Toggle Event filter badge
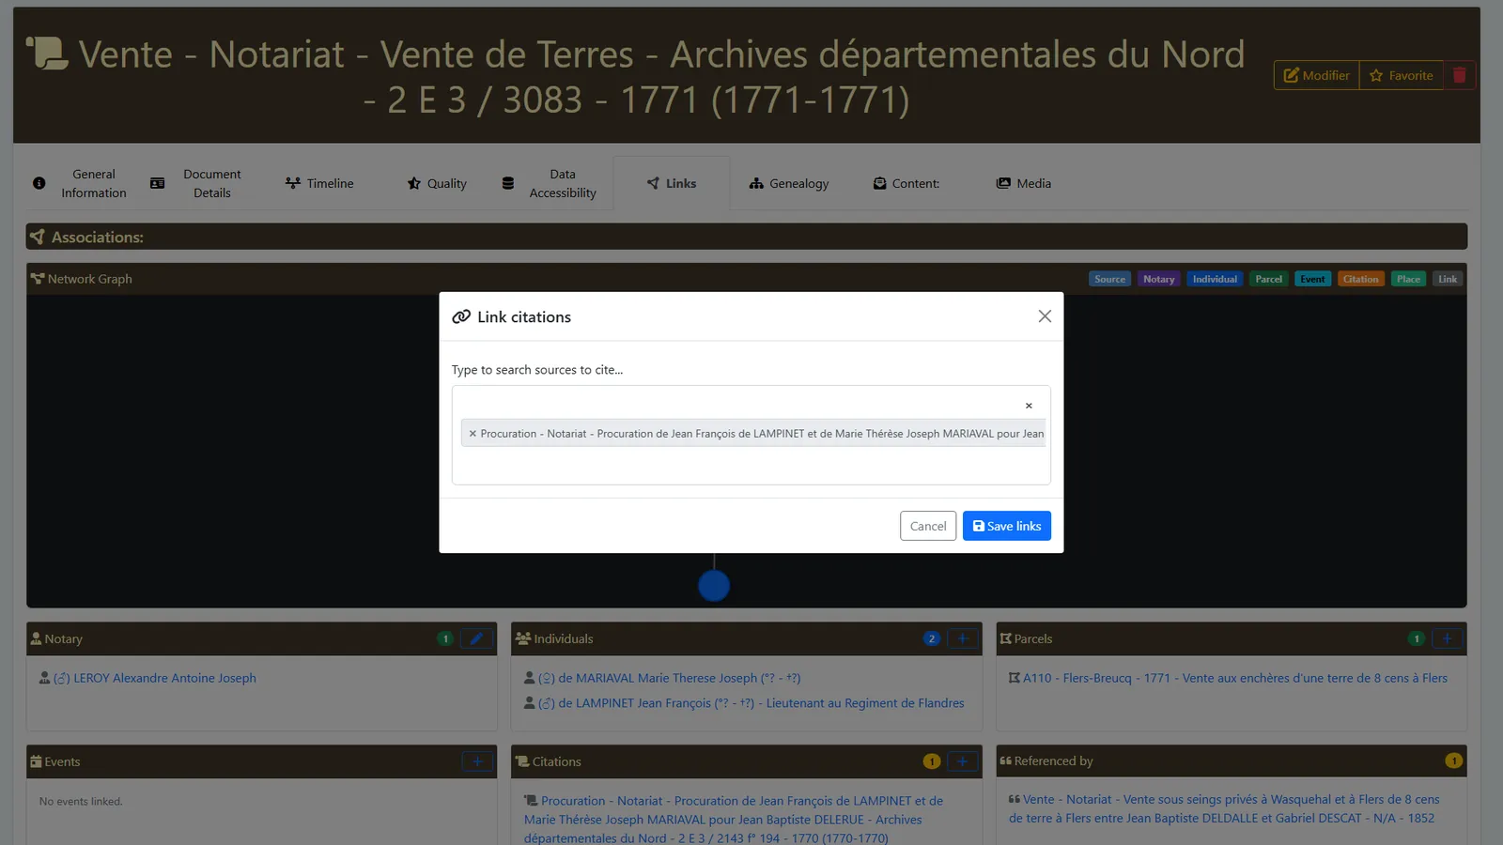The height and width of the screenshot is (845, 1503). click(1312, 279)
